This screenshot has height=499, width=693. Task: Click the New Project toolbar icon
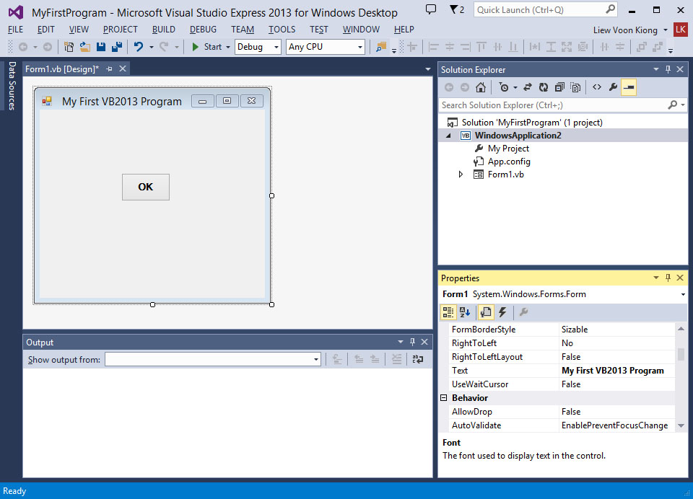pyautogui.click(x=69, y=47)
